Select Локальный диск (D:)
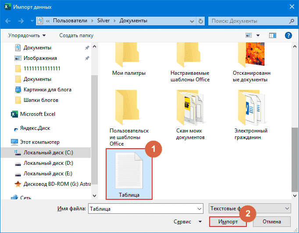This screenshot has height=233, width=299. point(48,163)
